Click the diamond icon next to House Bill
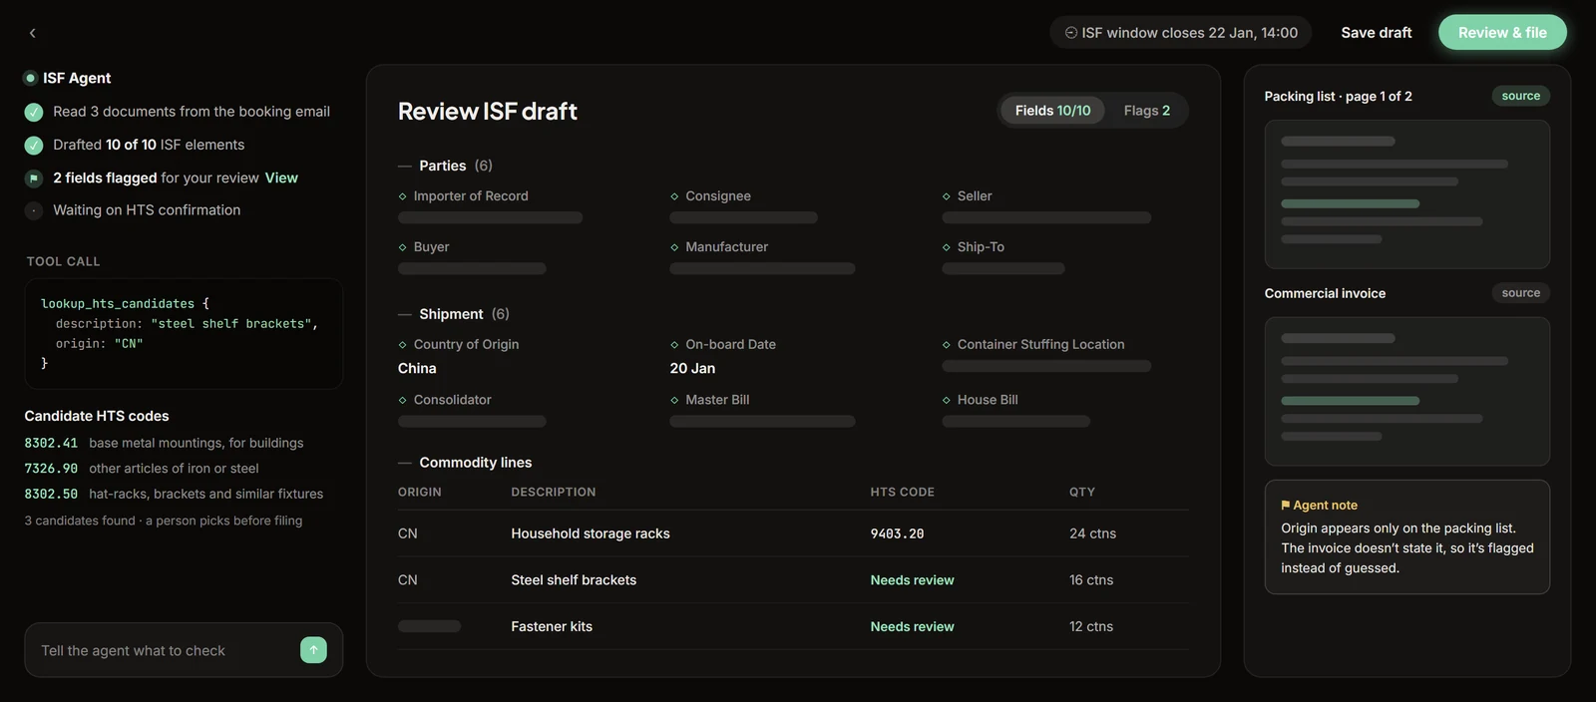The height and width of the screenshot is (702, 1596). [x=947, y=400]
